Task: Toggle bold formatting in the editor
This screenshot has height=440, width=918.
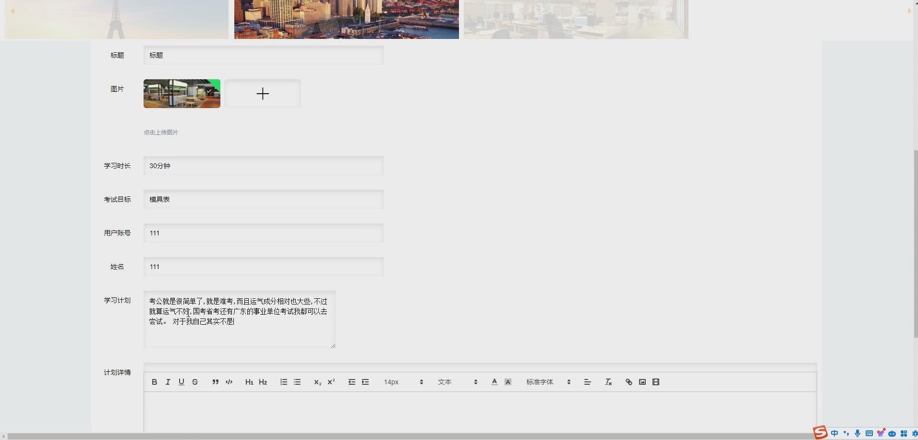Action: [x=154, y=382]
